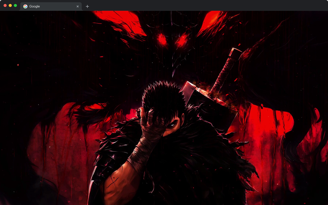Click the fullscreen Berserk wallpaper image
Image resolution: width=328 pixels, height=205 pixels.
click(164, 108)
